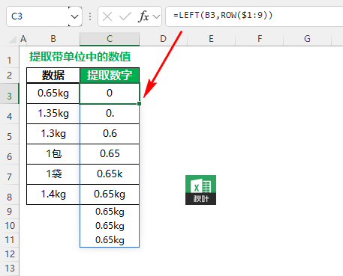Click the 提取数字 header cell
The height and width of the screenshot is (276, 343).
tap(110, 76)
